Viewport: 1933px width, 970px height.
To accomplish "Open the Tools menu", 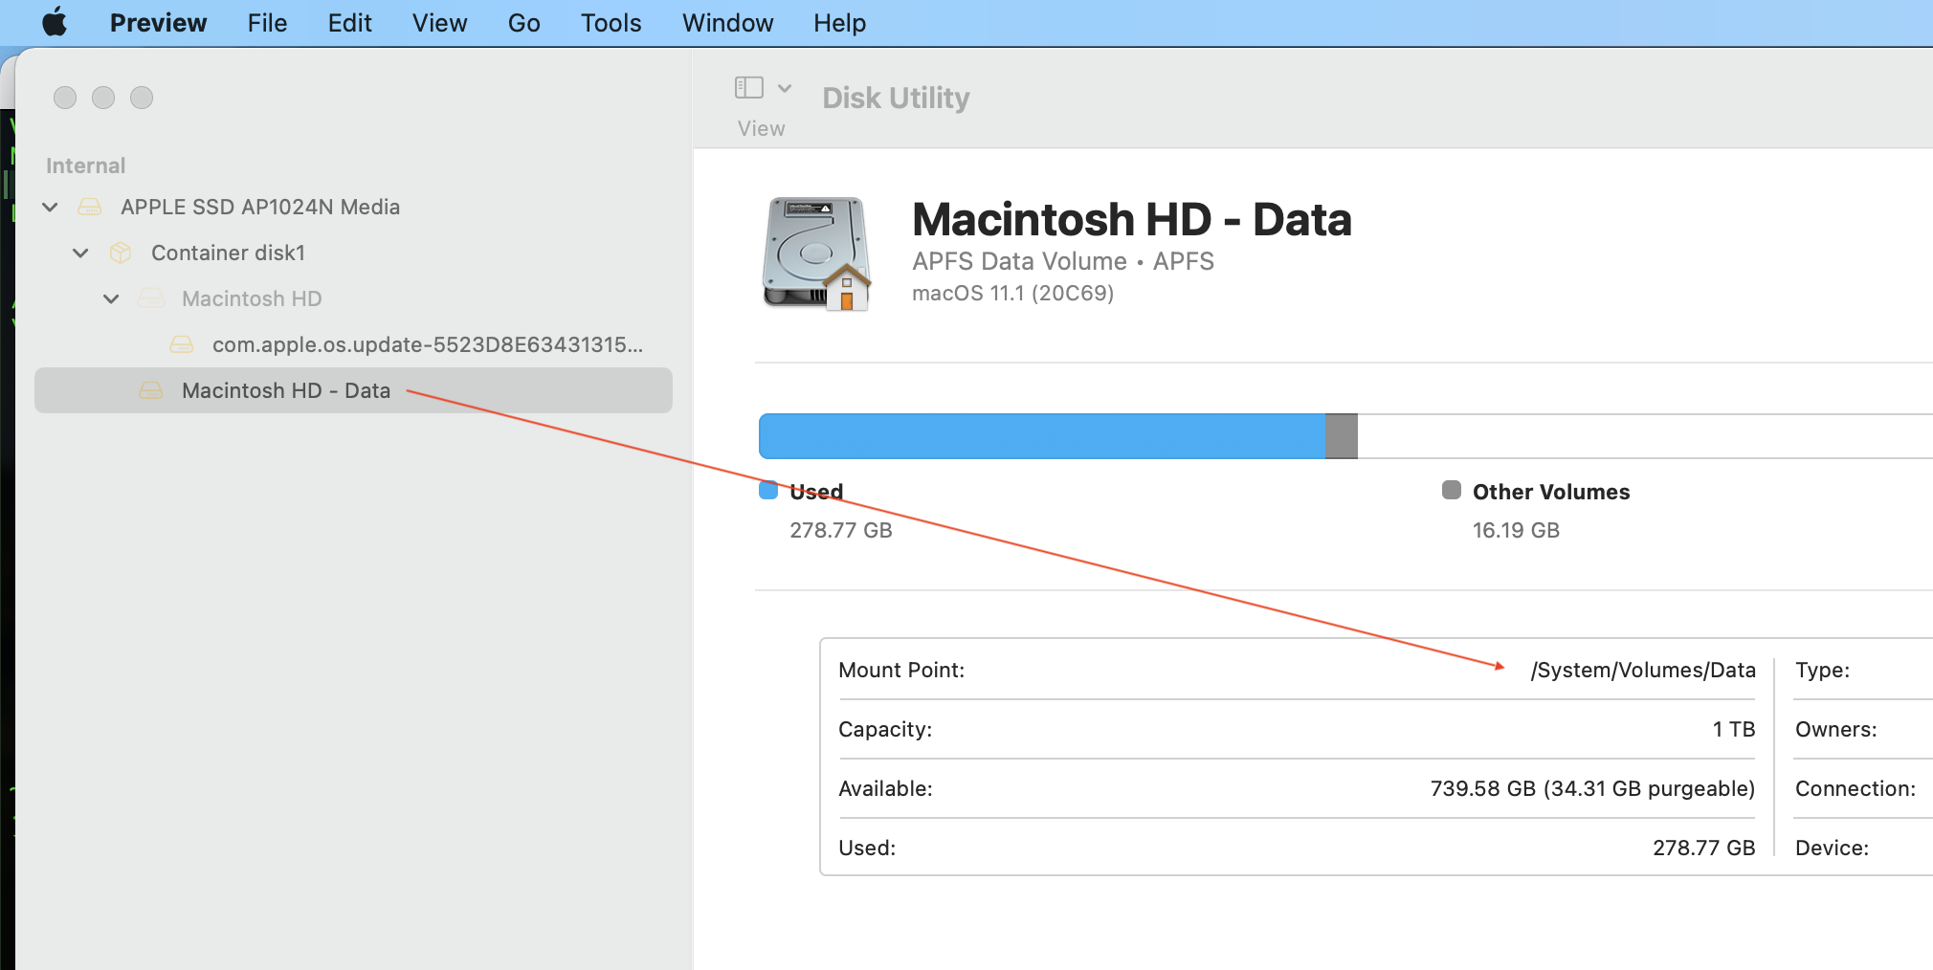I will click(611, 23).
